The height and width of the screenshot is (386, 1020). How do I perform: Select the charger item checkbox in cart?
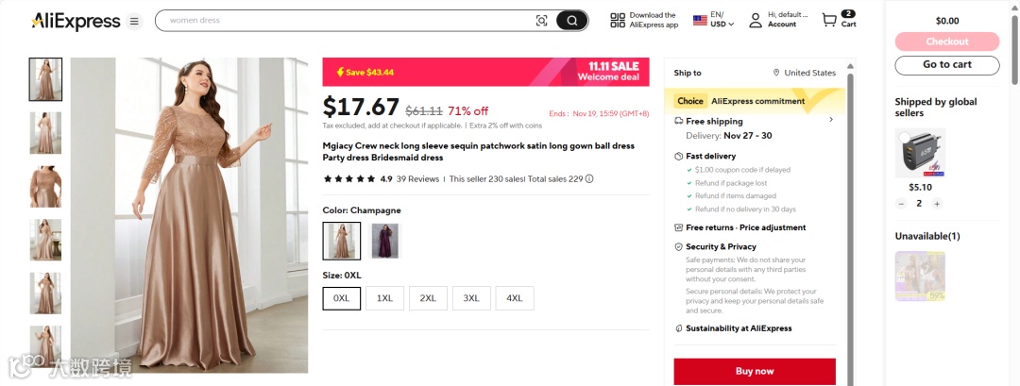pyautogui.click(x=904, y=137)
